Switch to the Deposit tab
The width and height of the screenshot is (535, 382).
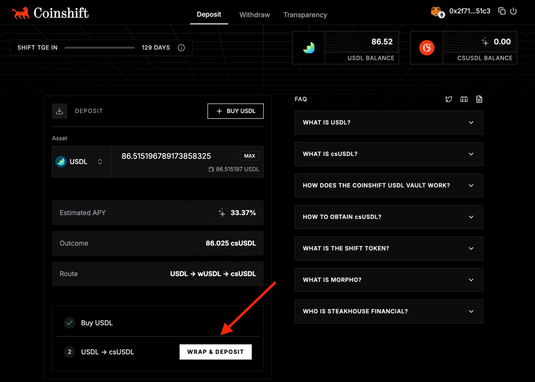(209, 15)
